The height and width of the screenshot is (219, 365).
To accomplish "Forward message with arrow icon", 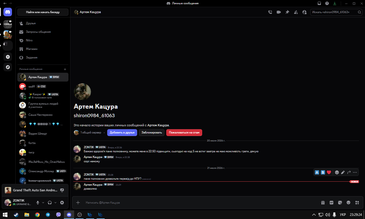I will point(349,172).
